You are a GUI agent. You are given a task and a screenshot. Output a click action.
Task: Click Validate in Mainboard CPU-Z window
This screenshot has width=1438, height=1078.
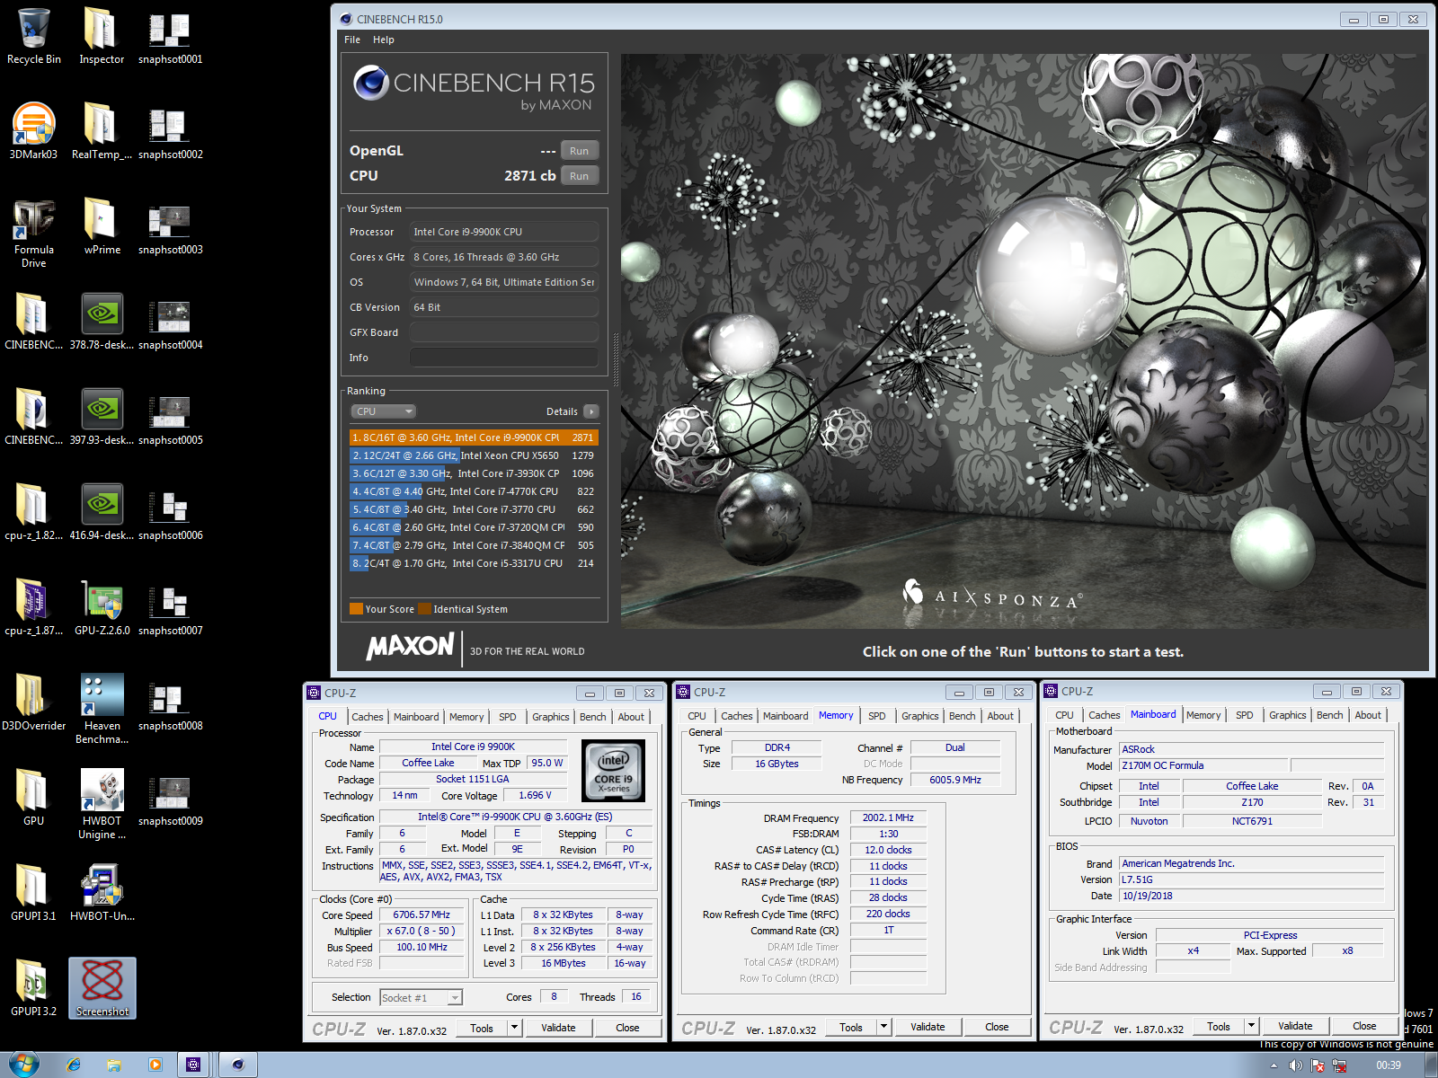pos(1295,1026)
